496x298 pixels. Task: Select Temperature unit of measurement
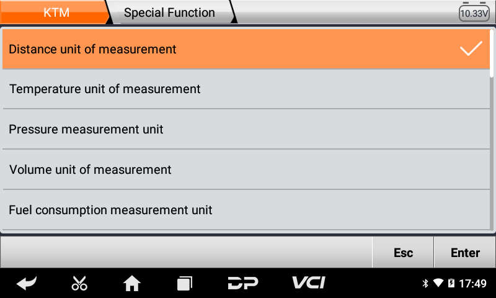pyautogui.click(x=246, y=89)
